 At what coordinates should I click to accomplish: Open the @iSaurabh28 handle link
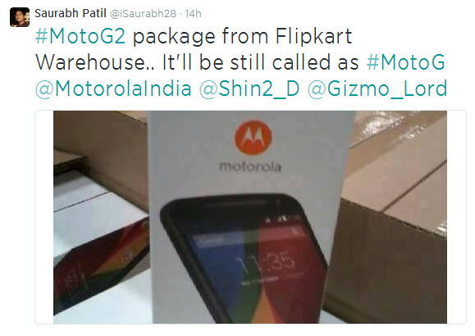pos(143,14)
